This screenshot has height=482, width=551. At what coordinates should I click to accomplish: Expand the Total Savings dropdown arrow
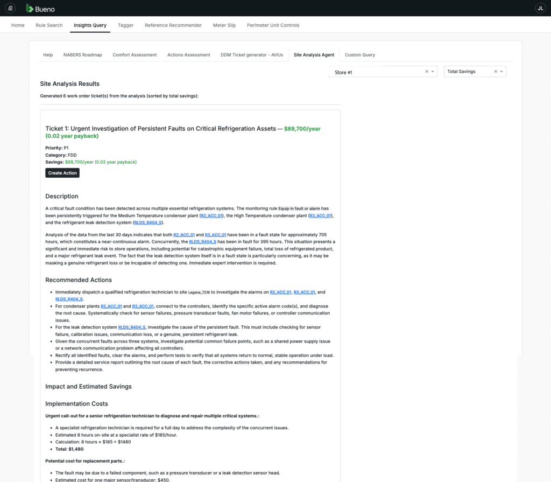click(x=501, y=72)
